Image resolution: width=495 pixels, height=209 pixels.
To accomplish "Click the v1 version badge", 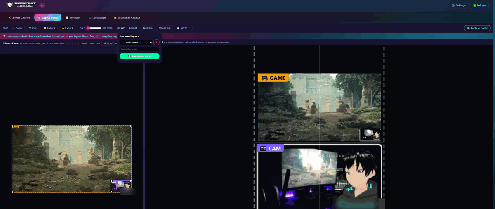I will coord(42,5).
